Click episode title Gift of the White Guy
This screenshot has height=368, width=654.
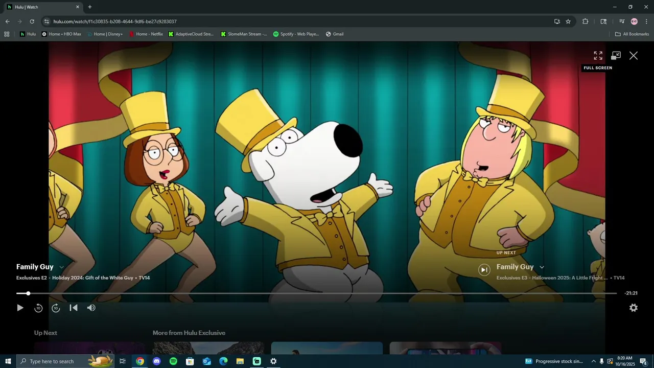(x=92, y=278)
